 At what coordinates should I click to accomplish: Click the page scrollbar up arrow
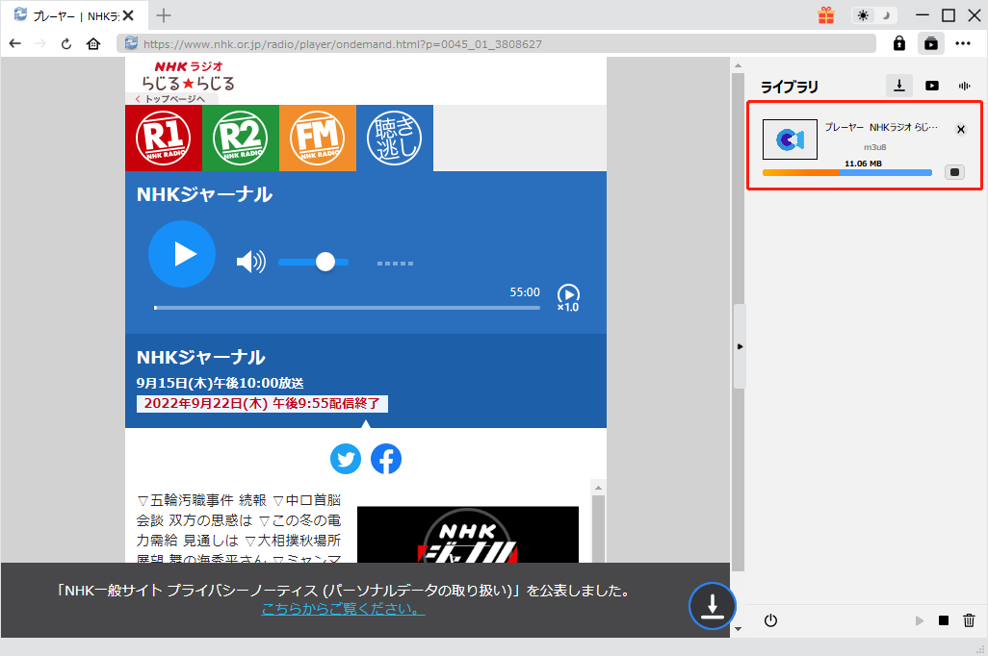(x=738, y=65)
